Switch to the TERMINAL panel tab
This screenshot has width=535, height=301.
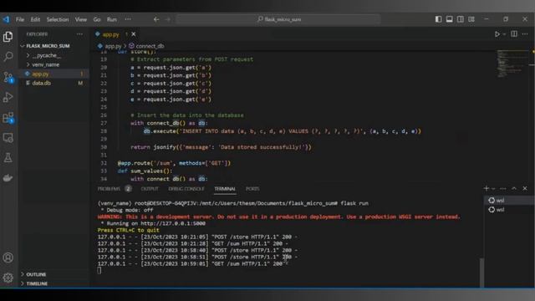225,189
